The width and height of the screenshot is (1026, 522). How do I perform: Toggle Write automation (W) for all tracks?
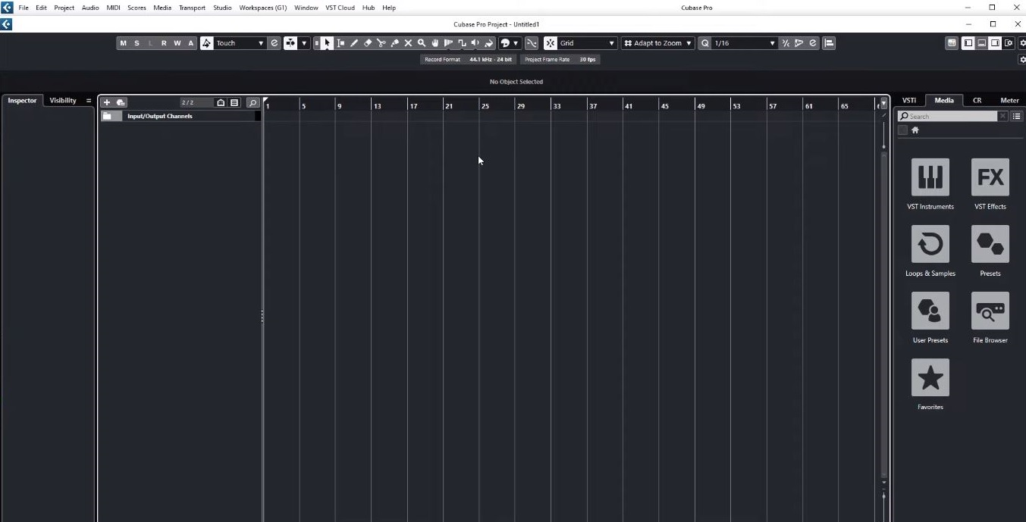click(177, 43)
